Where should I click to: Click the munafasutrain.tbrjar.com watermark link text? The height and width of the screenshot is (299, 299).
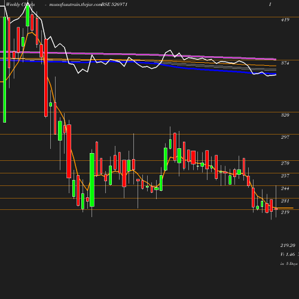point(75,4)
